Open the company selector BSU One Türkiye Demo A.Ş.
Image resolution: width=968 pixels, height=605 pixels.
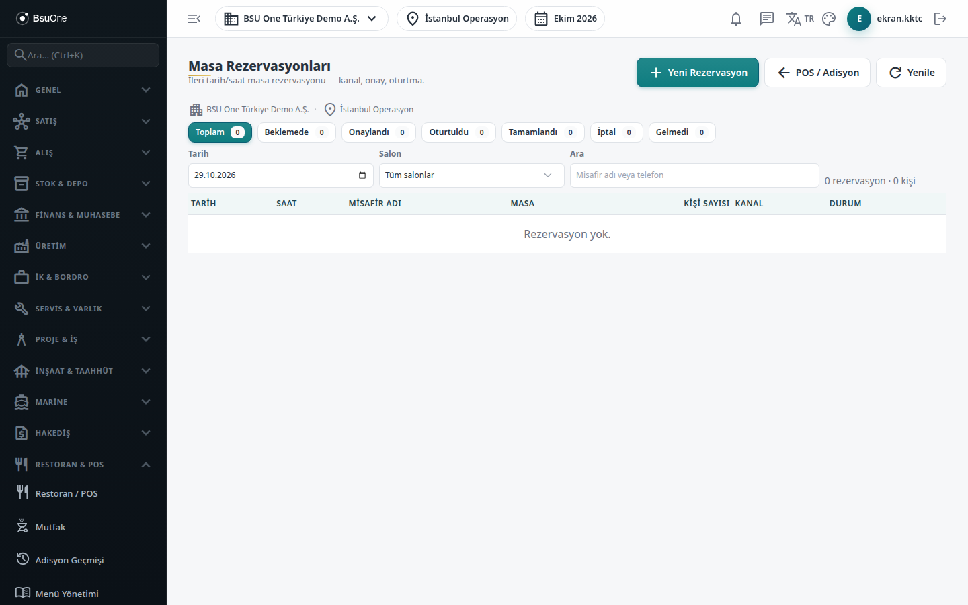[302, 19]
